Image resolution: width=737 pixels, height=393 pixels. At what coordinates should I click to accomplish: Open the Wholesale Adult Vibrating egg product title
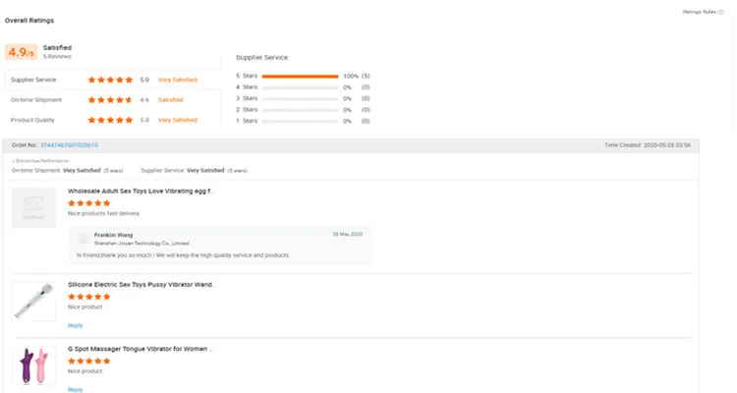coord(141,192)
